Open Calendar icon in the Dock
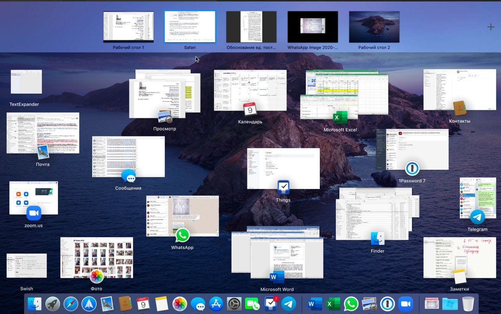 pos(143,304)
